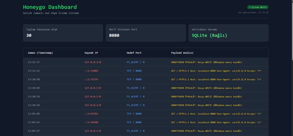Select the Veritabanı Durumu card label
Viewport: 293px width, 136px height.
click(204, 29)
